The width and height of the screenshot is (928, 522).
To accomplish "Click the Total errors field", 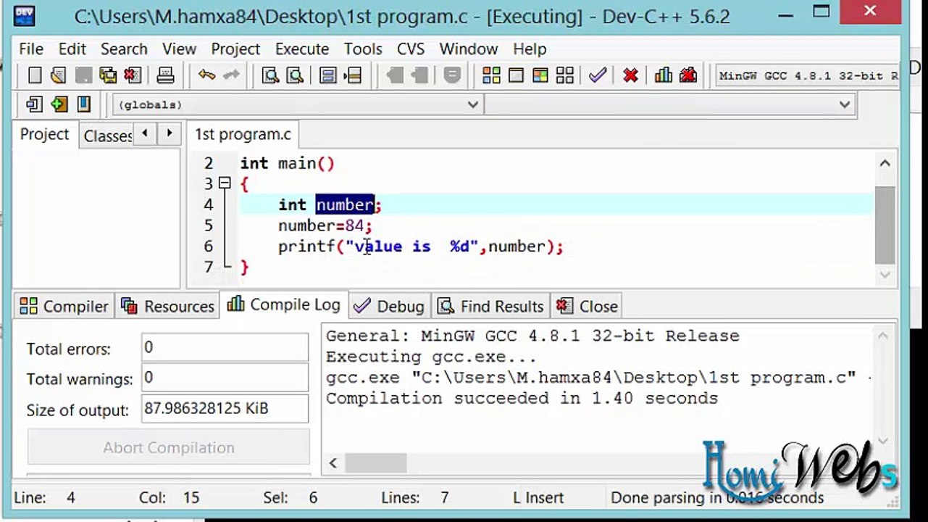I will 225,347.
